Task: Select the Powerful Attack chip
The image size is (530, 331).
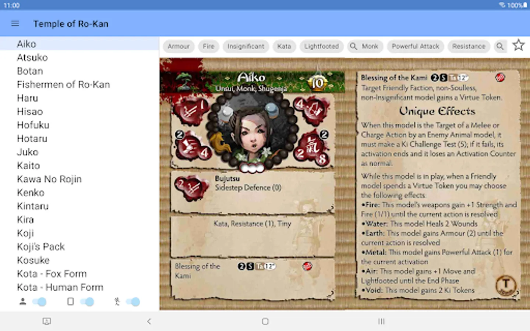Action: click(x=415, y=46)
